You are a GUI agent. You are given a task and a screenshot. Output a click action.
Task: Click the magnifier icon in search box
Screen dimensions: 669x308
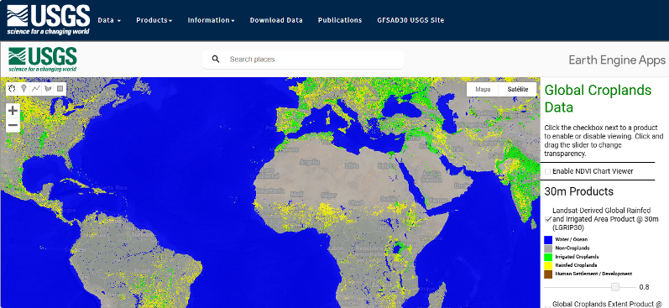point(216,59)
